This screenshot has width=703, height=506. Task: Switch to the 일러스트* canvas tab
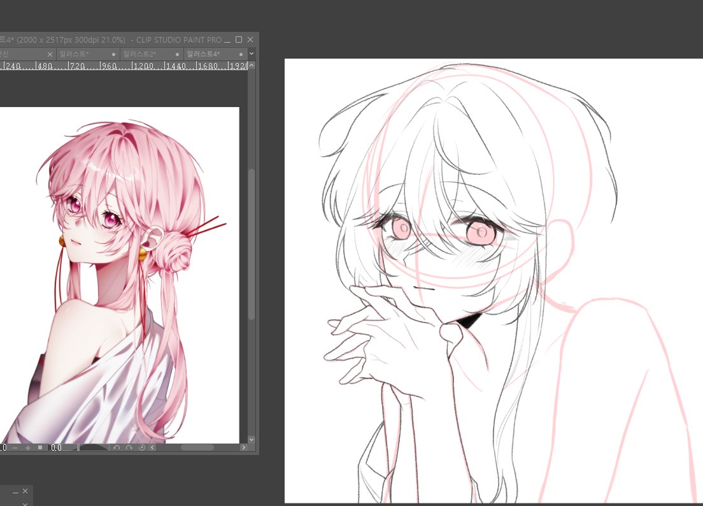[87, 54]
